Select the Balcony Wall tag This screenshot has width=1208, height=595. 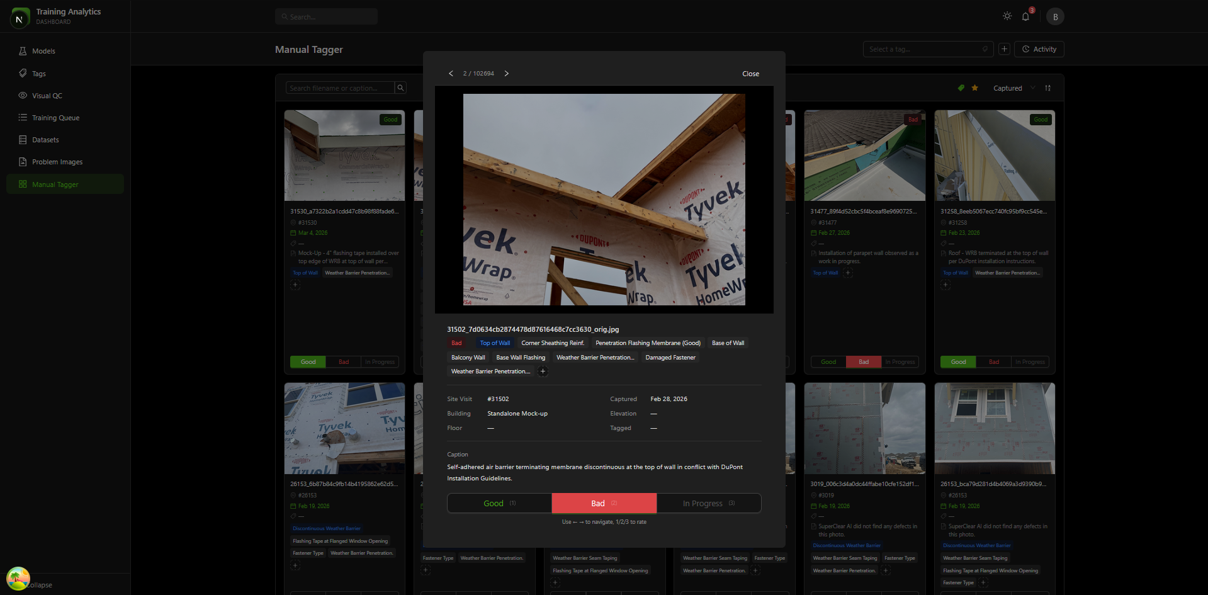pyautogui.click(x=468, y=358)
